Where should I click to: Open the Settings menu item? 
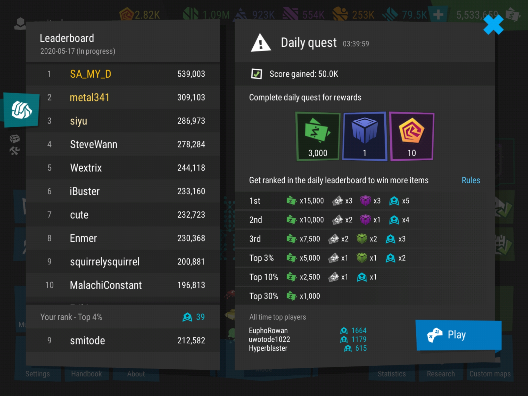[x=38, y=374]
